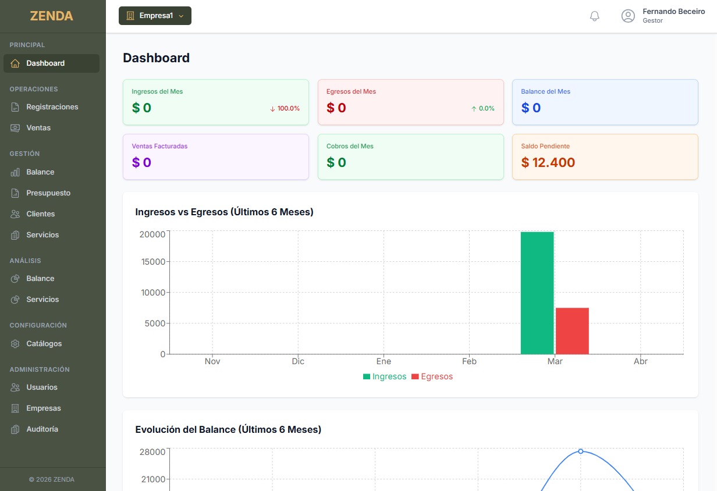
Task: Click the Usuarios icon under Administración
Action: [x=14, y=387]
